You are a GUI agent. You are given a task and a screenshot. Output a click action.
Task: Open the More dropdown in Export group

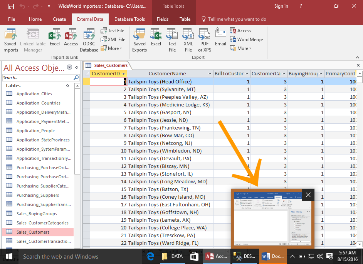click(x=241, y=48)
